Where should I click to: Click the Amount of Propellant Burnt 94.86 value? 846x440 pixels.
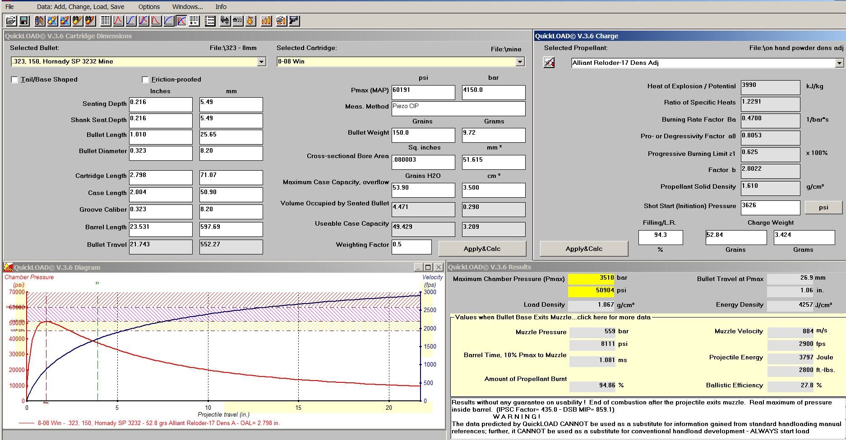pos(592,386)
